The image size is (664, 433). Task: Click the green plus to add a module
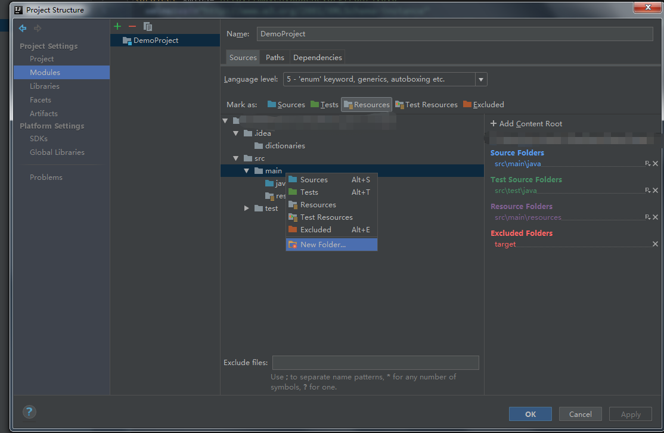tap(117, 26)
